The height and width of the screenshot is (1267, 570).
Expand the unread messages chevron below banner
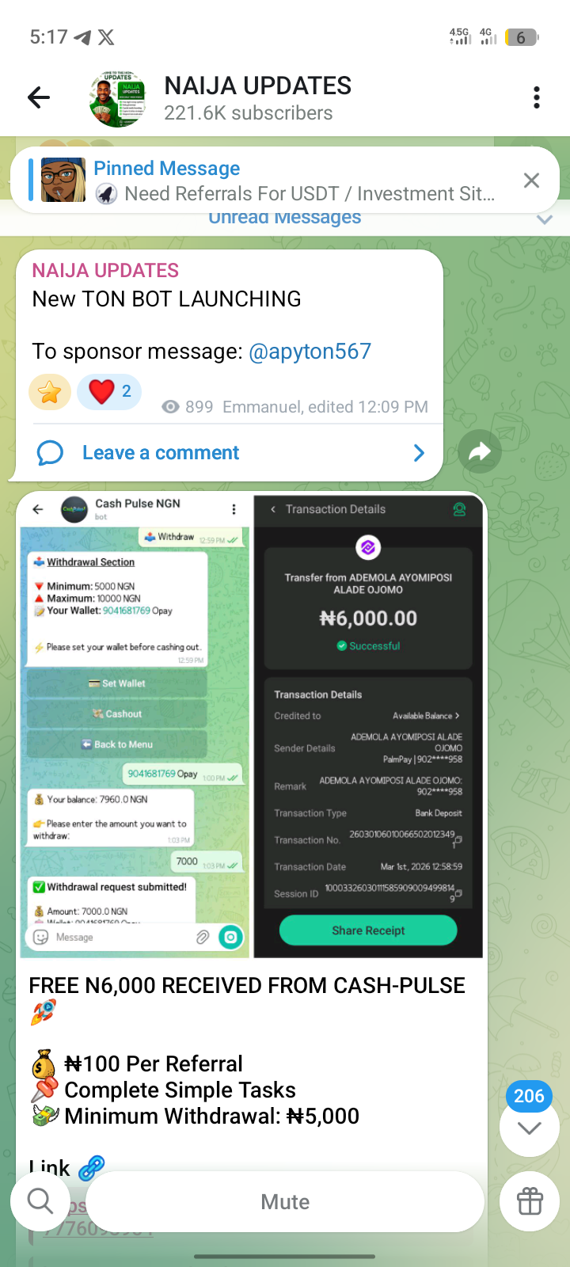coord(544,219)
